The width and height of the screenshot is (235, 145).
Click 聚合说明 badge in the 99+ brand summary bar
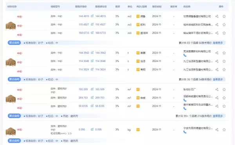14,116
